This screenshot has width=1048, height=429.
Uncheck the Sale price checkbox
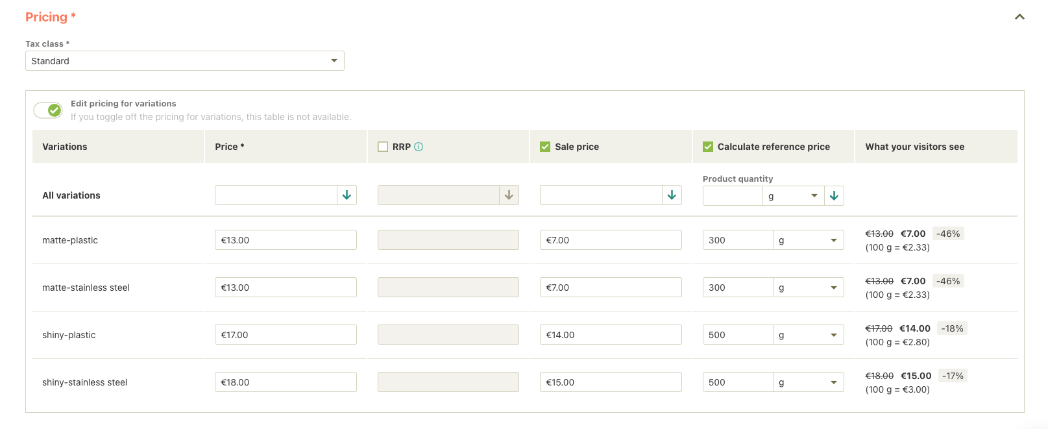coord(545,147)
